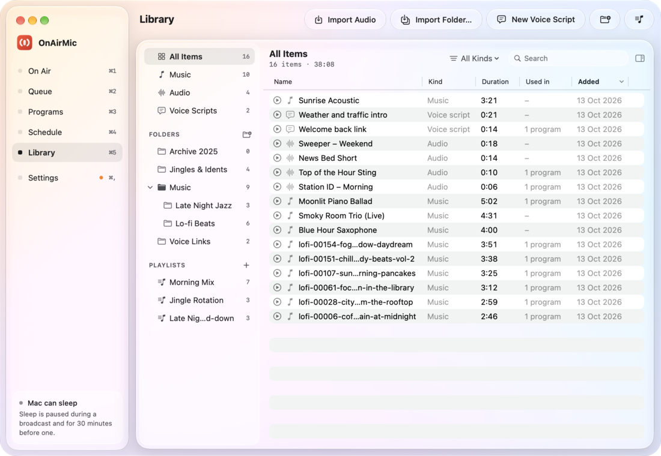Toggle sort direction chevron on Added column

pos(621,82)
